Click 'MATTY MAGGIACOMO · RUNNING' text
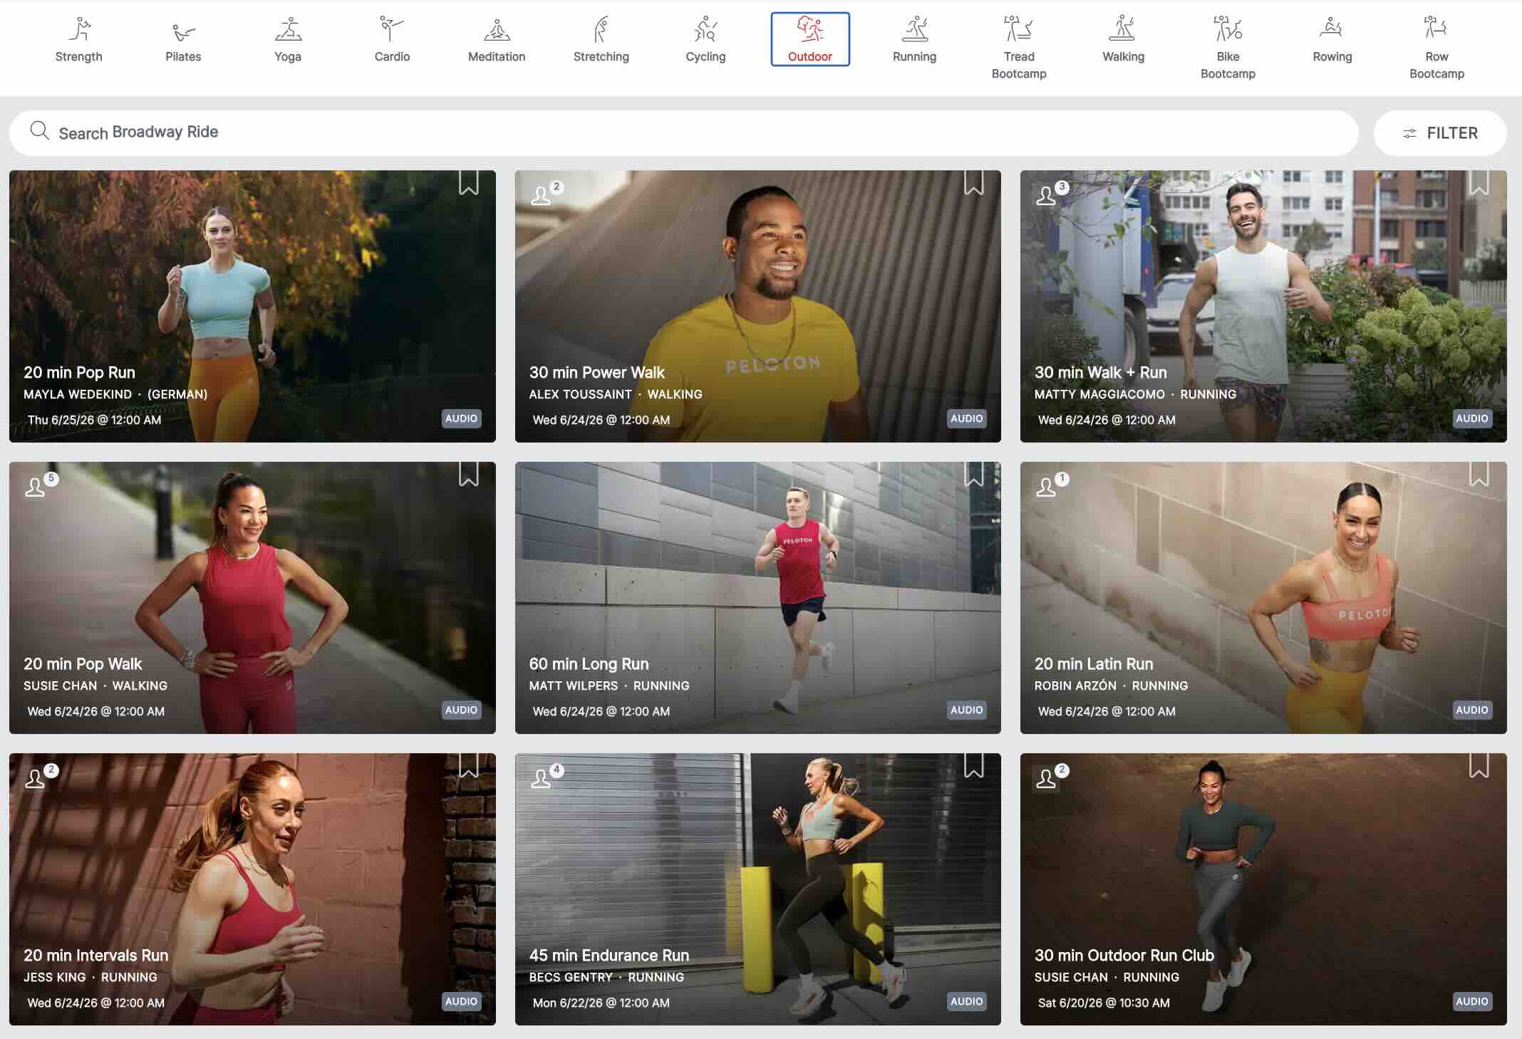The image size is (1522, 1039). click(x=1135, y=394)
